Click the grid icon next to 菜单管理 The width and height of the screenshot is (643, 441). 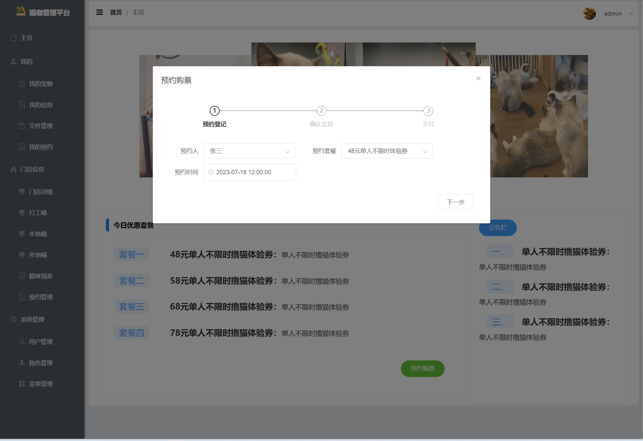(22, 384)
